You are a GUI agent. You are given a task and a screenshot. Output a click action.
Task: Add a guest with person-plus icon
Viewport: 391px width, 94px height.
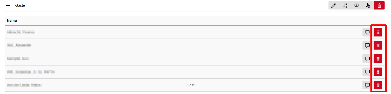(368, 5)
